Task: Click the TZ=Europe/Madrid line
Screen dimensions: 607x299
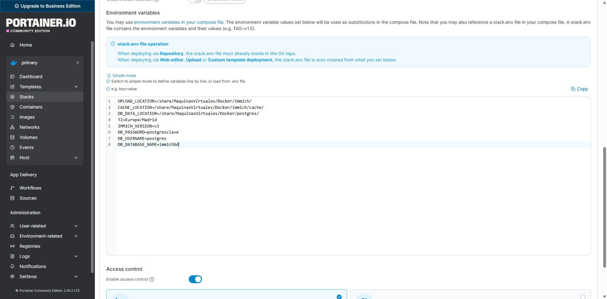Action: (x=137, y=120)
